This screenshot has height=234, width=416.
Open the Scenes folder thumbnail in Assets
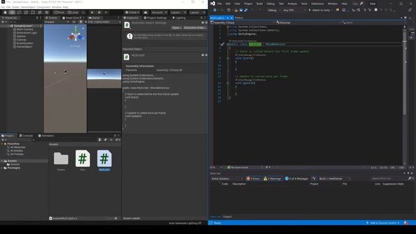pyautogui.click(x=61, y=159)
